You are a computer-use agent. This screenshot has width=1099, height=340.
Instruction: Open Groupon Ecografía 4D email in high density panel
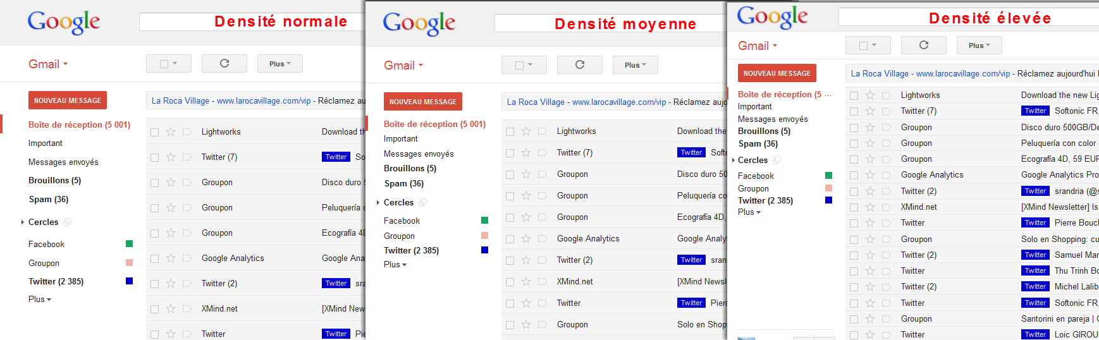pos(972,159)
